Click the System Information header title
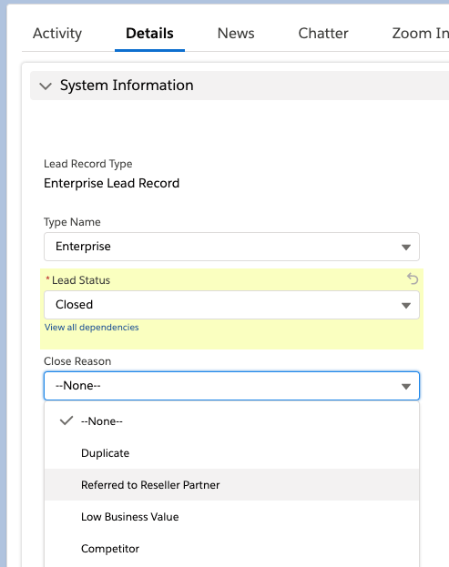The image size is (449, 567). tap(127, 86)
